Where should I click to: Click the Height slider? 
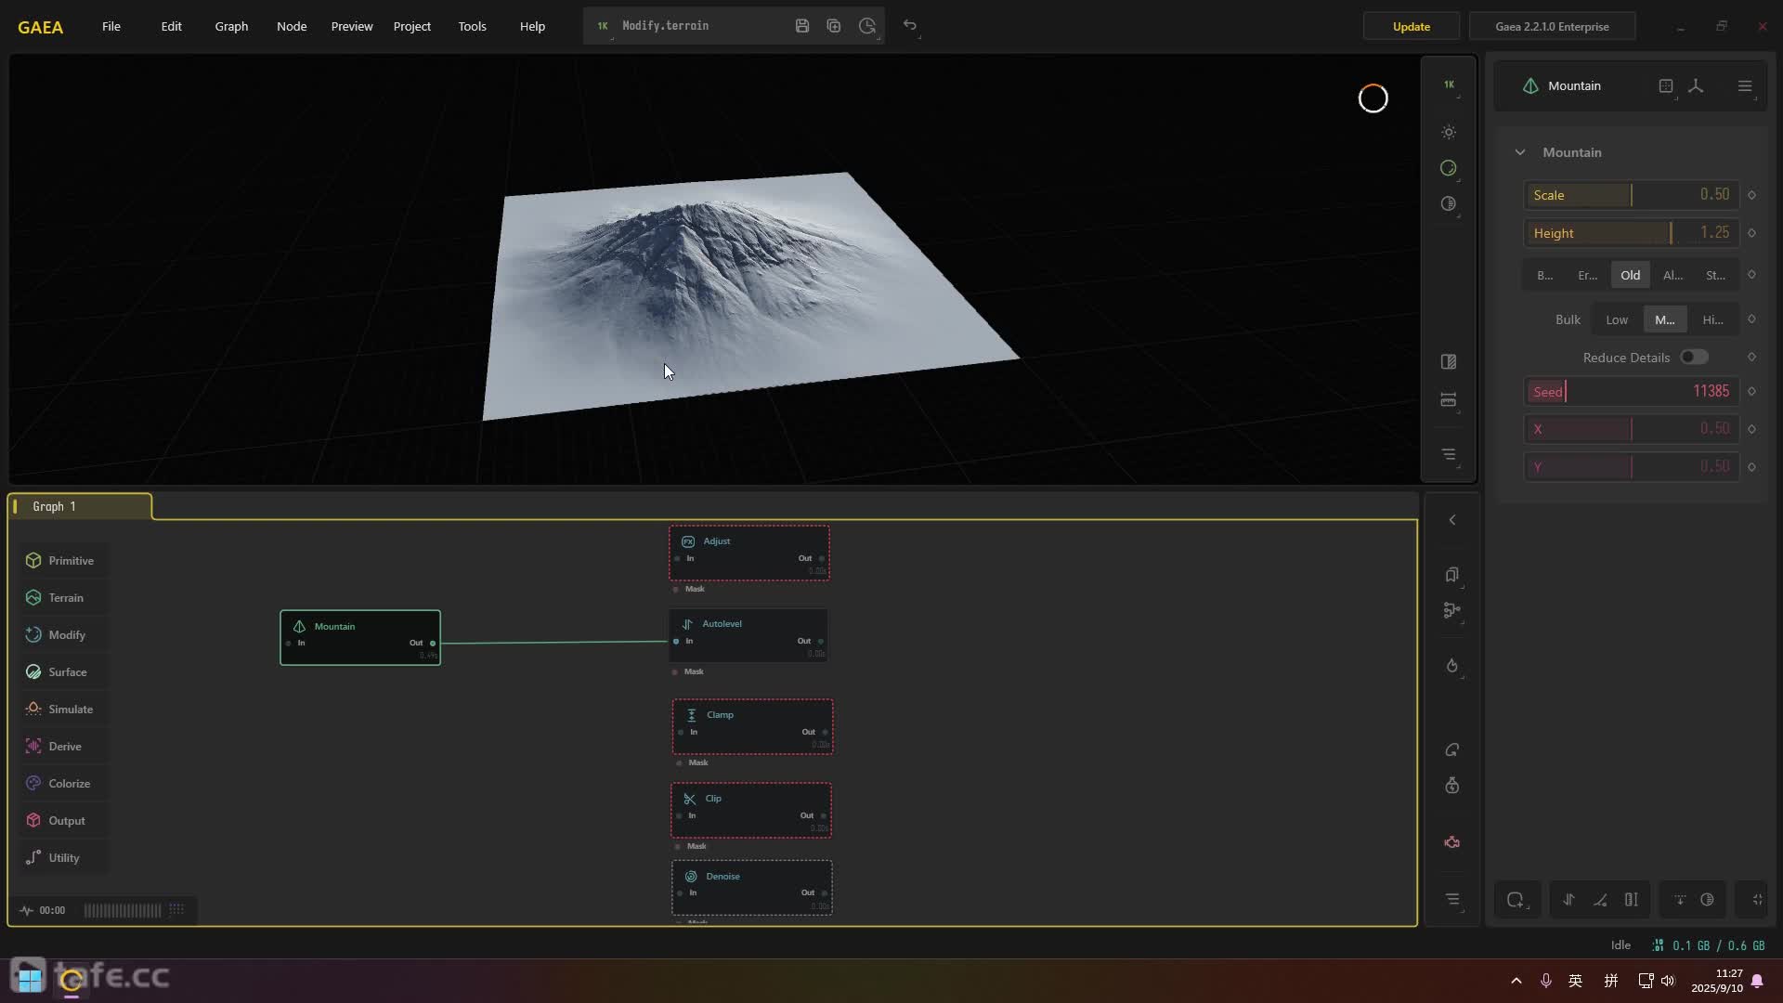coord(1631,233)
